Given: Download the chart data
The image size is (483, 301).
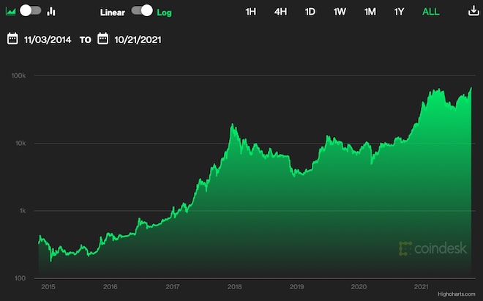Looking at the screenshot, I should tap(473, 11).
